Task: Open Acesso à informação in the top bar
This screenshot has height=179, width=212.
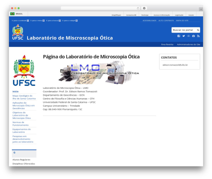Action: click(x=162, y=15)
